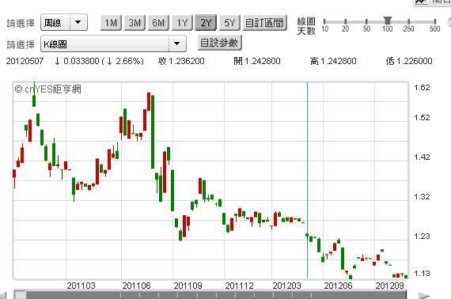
Task: Select the 5Y time range button
Action: click(x=229, y=22)
